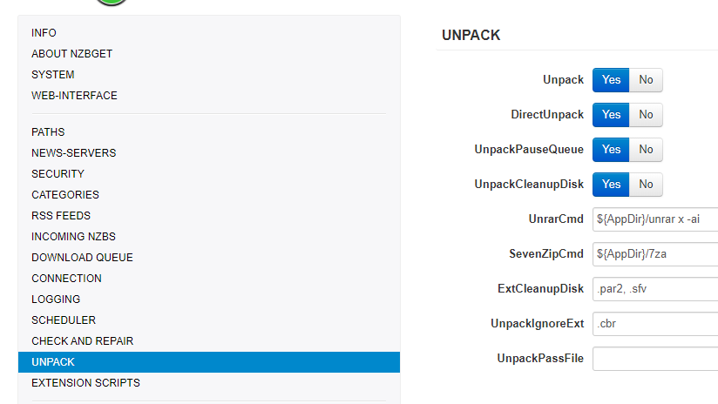The width and height of the screenshot is (718, 404).
Task: Go to SECURITY settings
Action: coord(58,174)
